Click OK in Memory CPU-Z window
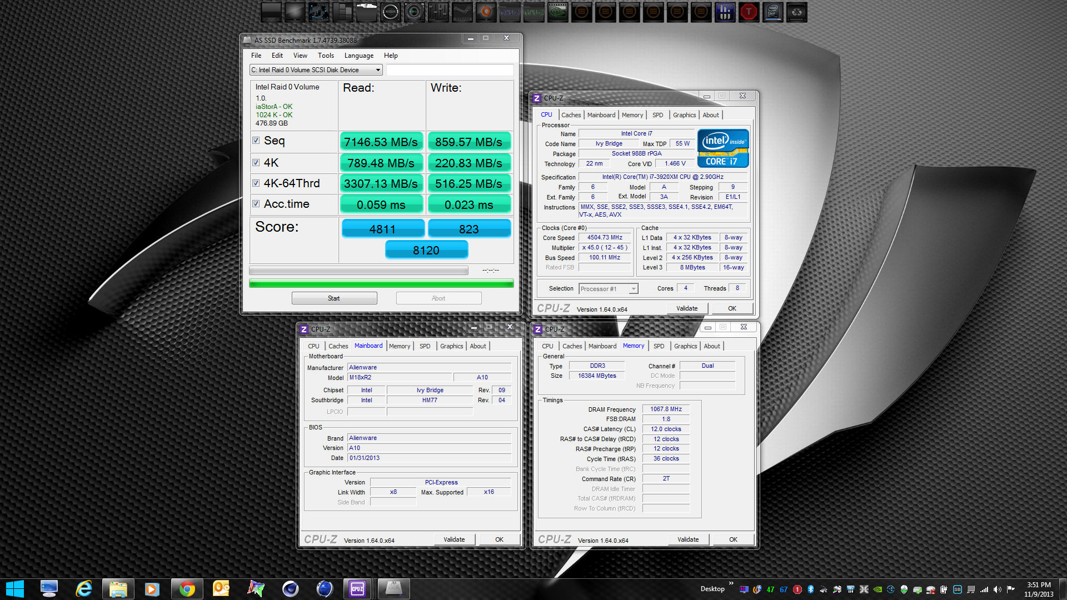The image size is (1067, 600). coord(733,539)
